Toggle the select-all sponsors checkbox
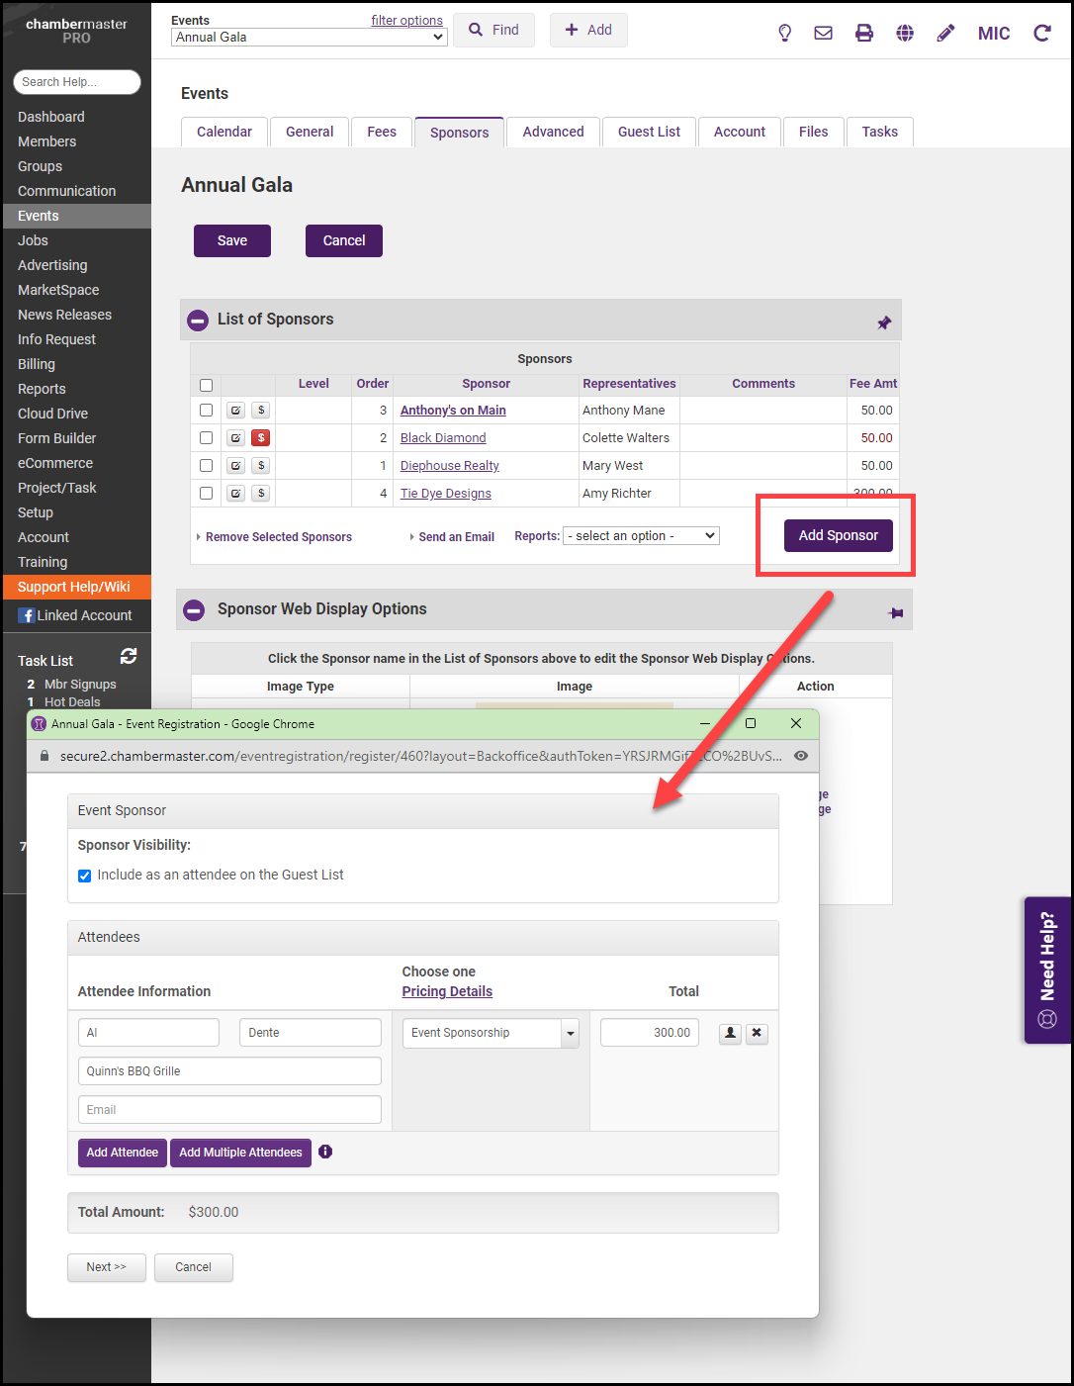 [207, 385]
